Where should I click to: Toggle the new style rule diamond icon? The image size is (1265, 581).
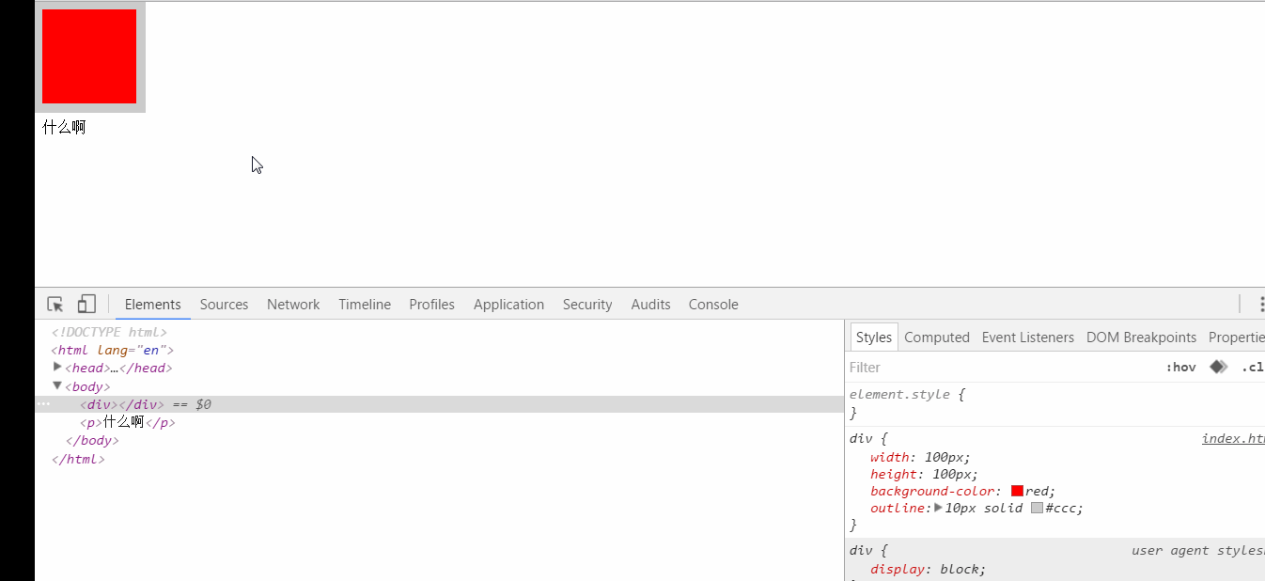[1218, 367]
